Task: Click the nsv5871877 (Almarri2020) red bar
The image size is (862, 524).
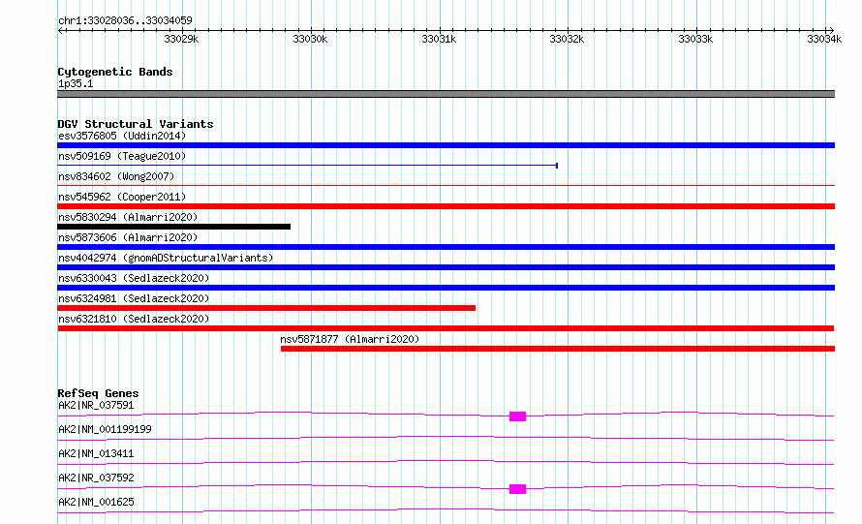Action: [558, 349]
